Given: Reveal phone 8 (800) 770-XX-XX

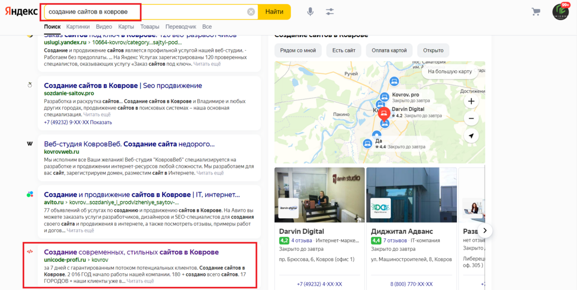Looking at the screenshot, I should coord(411,284).
